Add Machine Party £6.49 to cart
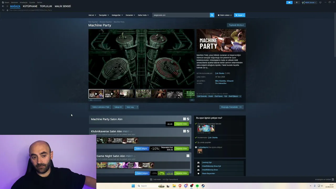The height and width of the screenshot is (189, 336). click(x=181, y=124)
